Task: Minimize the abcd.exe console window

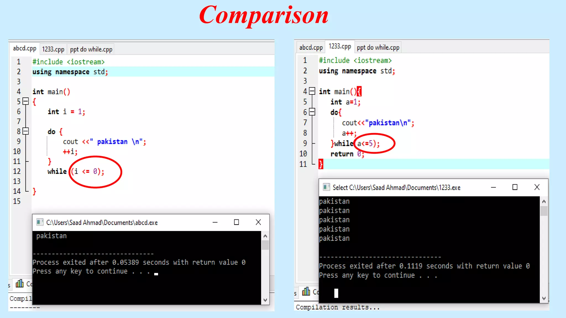Action: click(215, 222)
